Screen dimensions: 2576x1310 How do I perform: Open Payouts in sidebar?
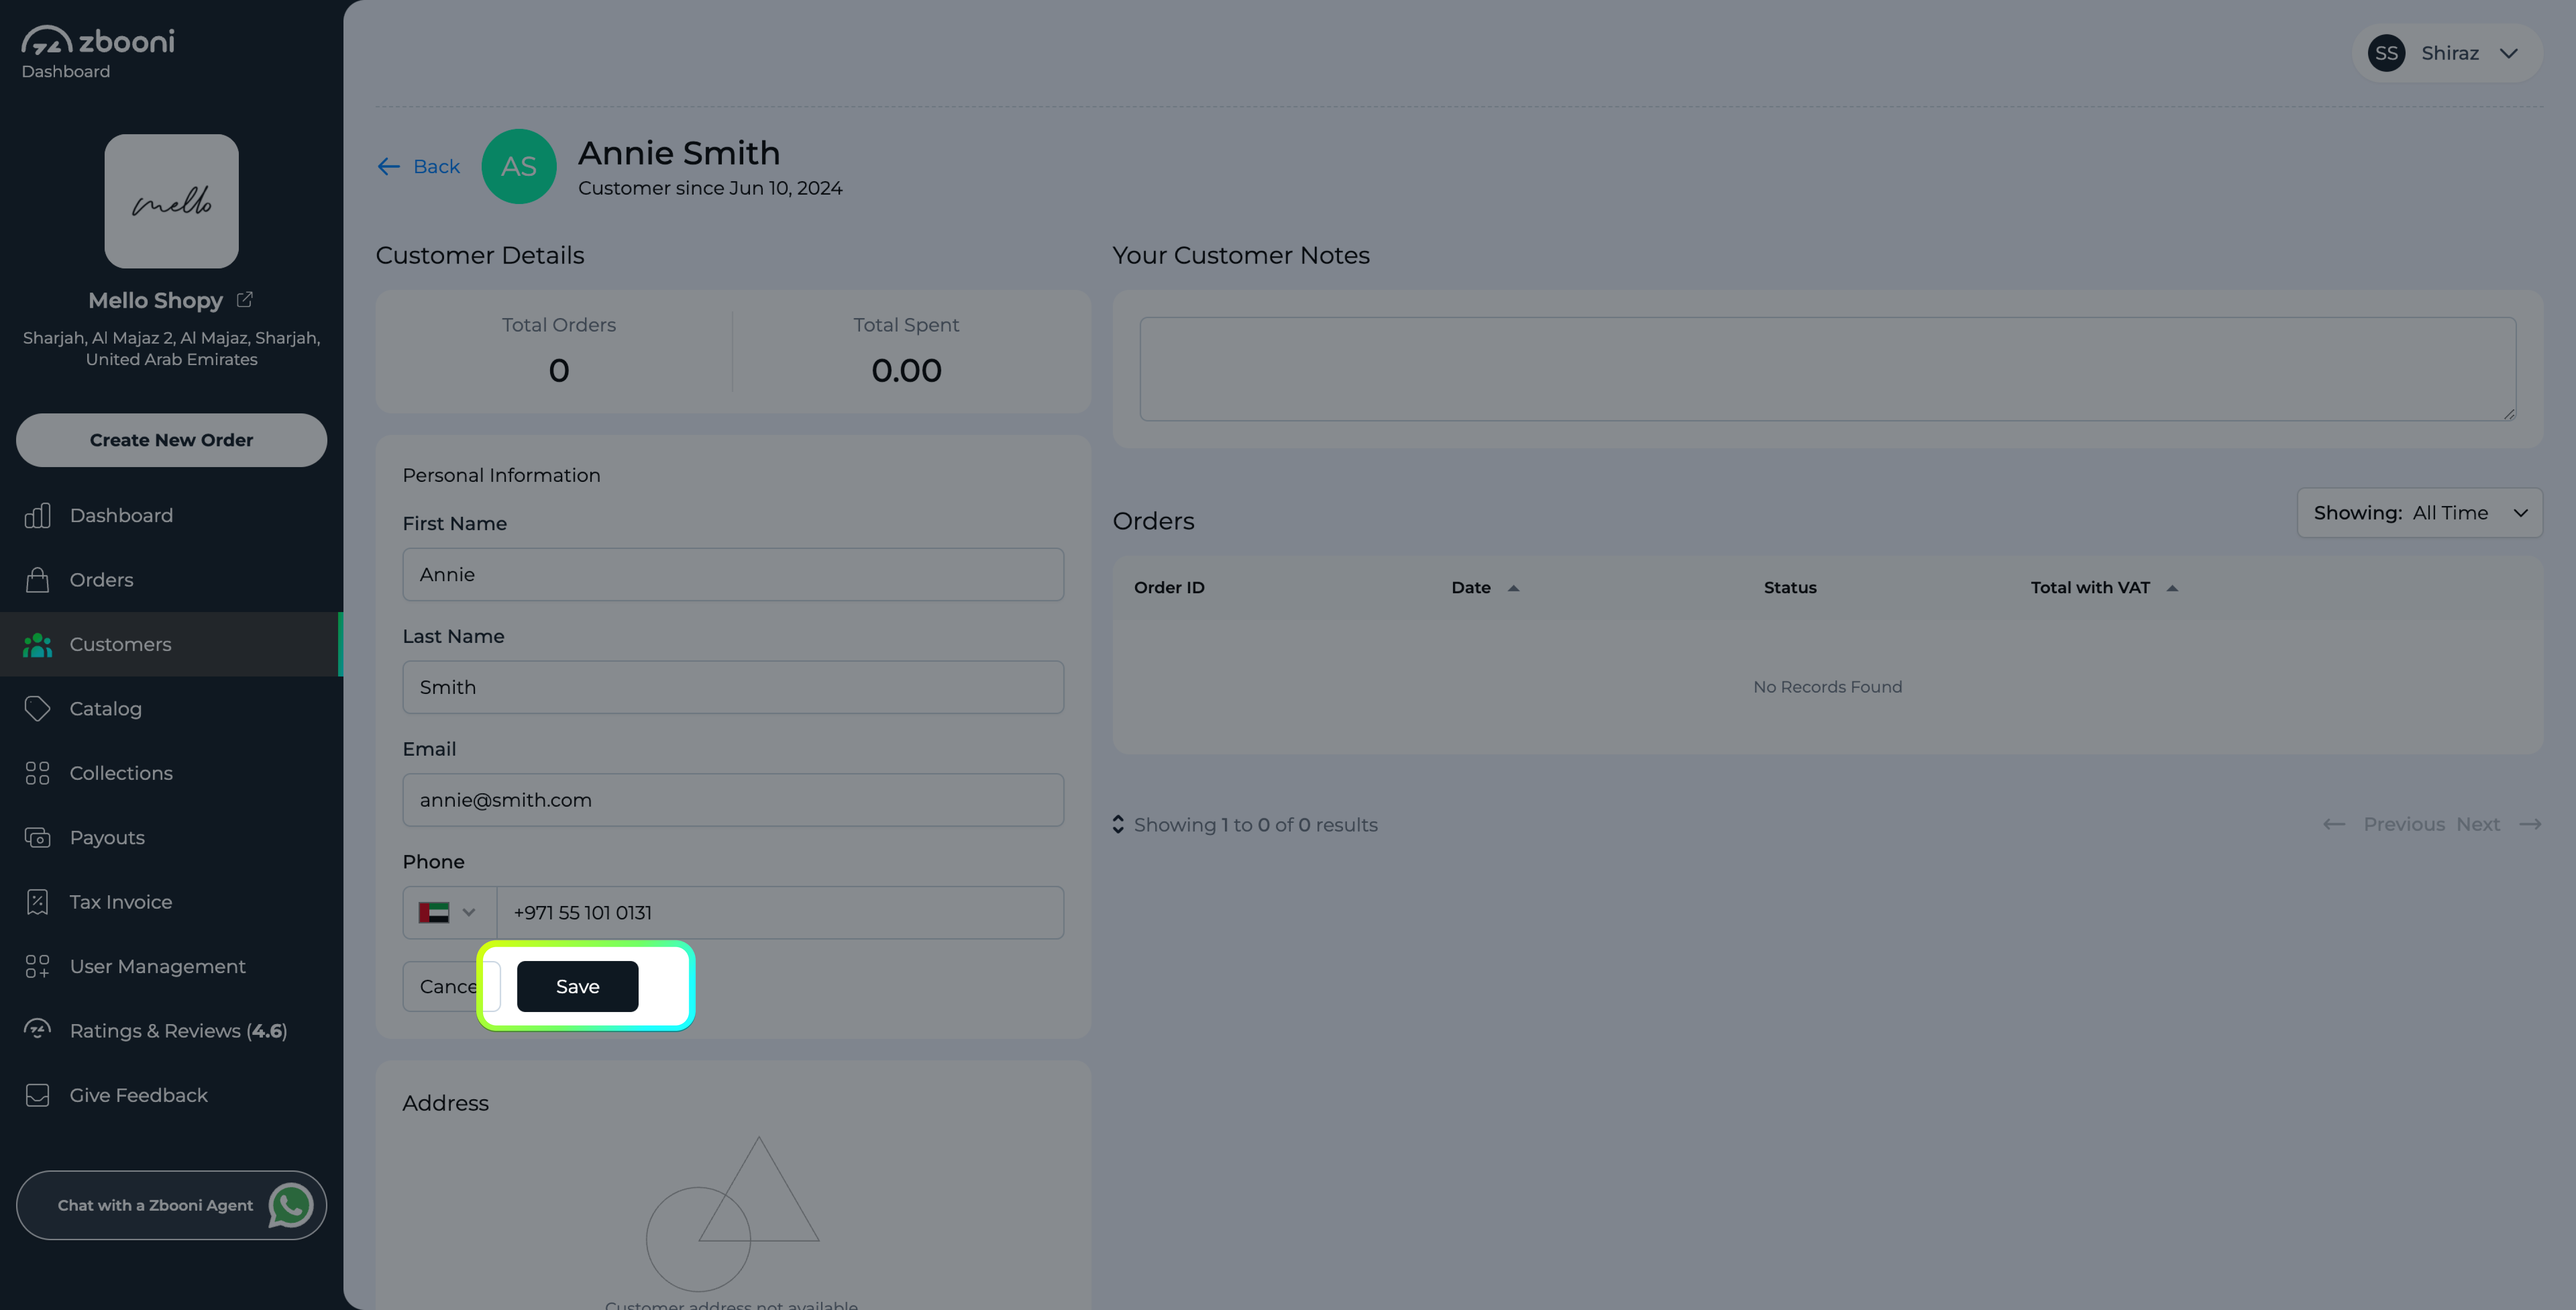171,838
